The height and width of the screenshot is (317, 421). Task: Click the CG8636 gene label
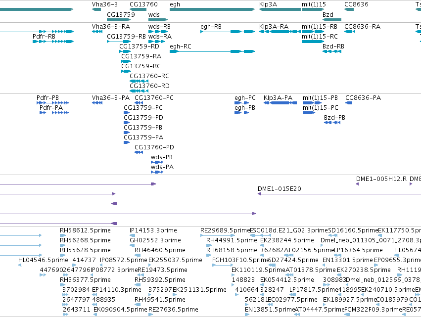point(356,4)
